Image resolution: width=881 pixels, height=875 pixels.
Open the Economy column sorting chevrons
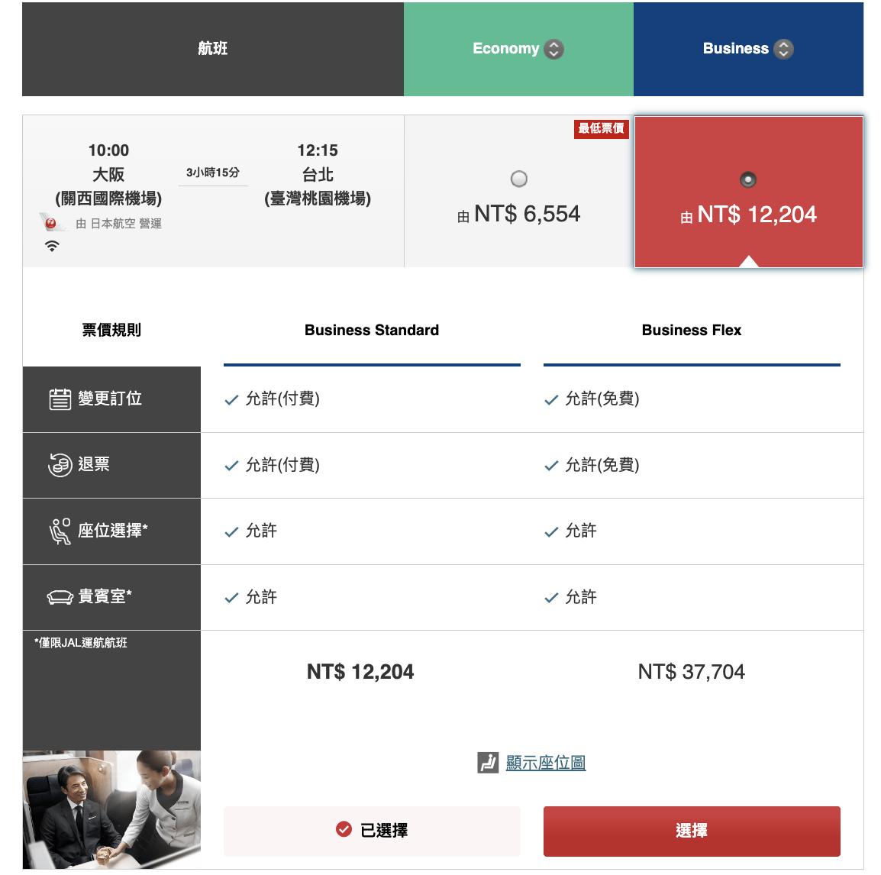[x=553, y=48]
